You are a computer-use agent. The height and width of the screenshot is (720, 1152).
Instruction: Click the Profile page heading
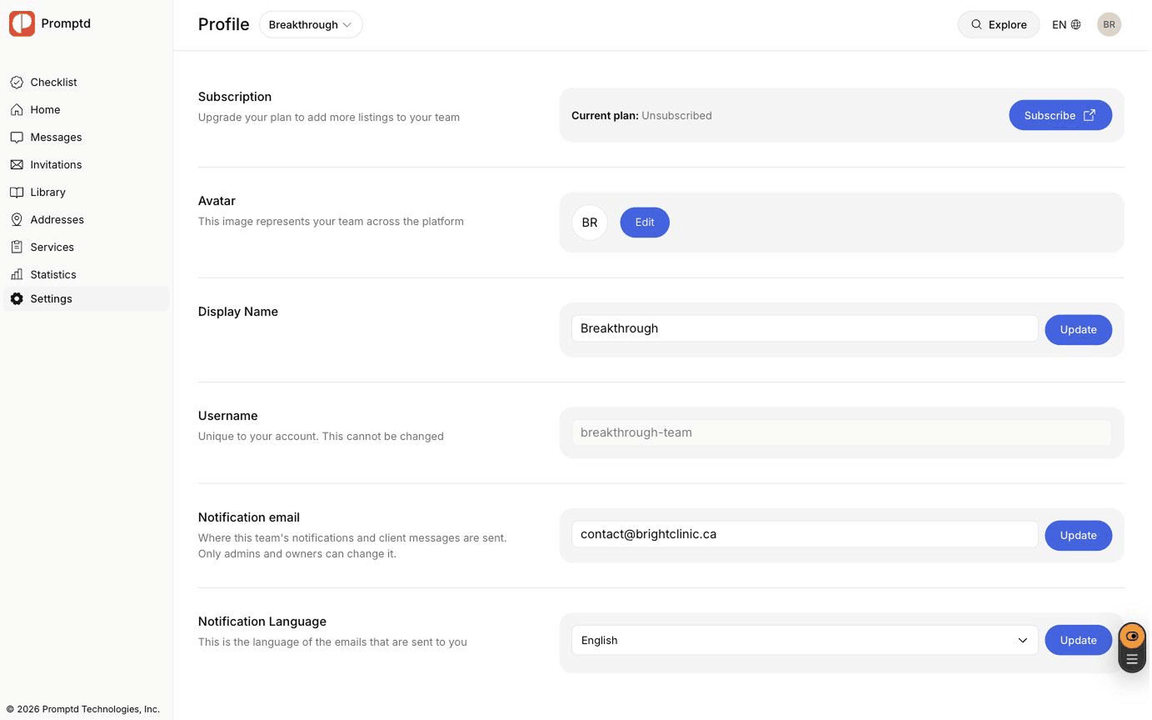click(x=223, y=24)
